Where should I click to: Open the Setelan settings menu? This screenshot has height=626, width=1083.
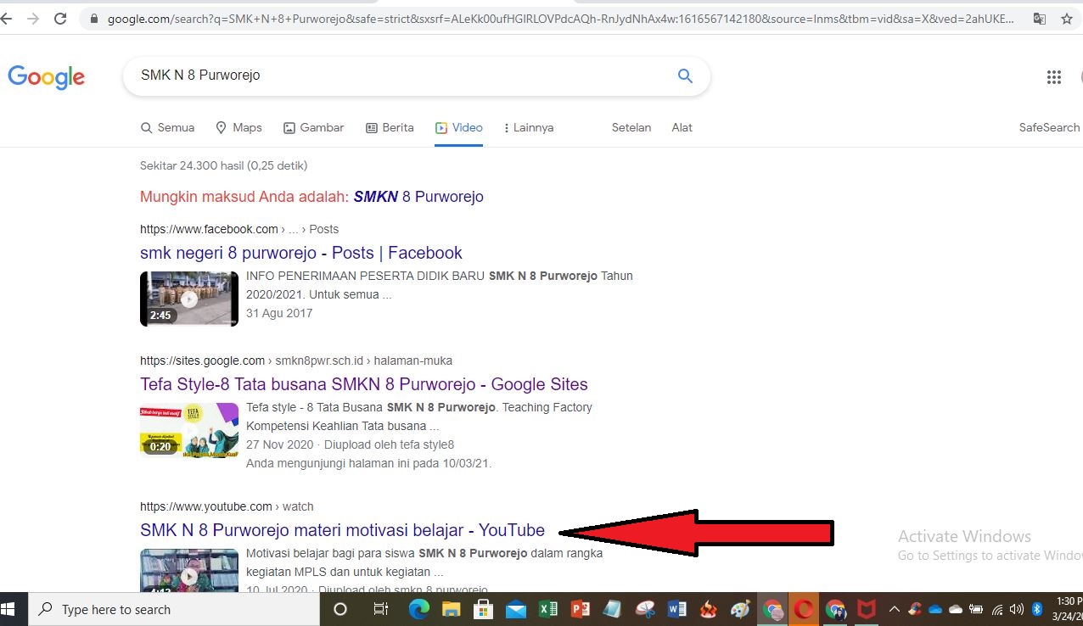[x=631, y=127]
